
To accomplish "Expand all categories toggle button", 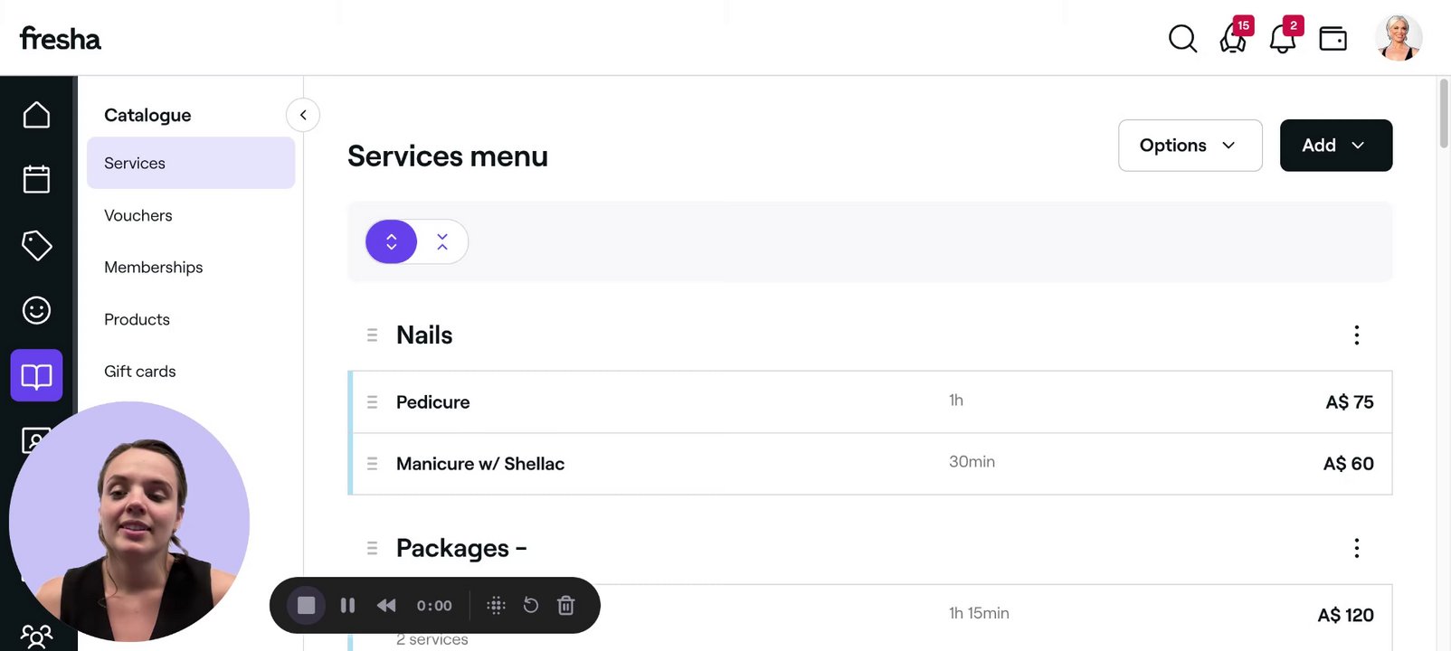I will (391, 241).
